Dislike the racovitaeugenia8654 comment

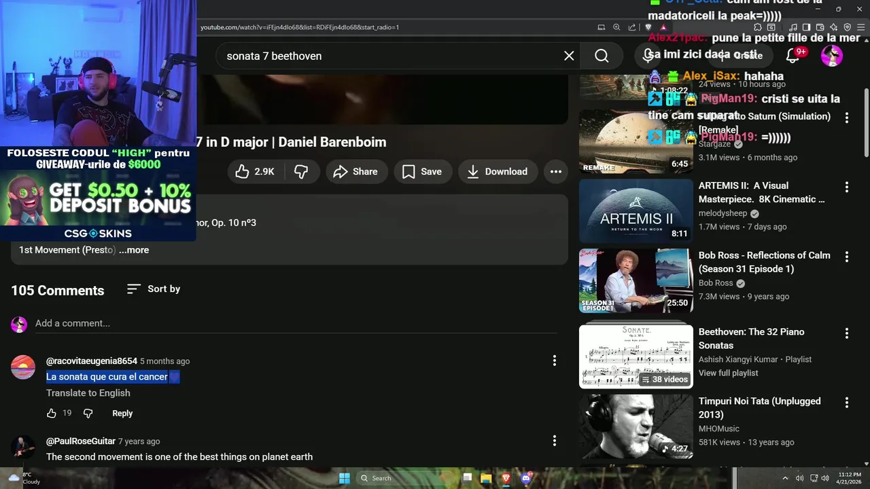pos(88,413)
